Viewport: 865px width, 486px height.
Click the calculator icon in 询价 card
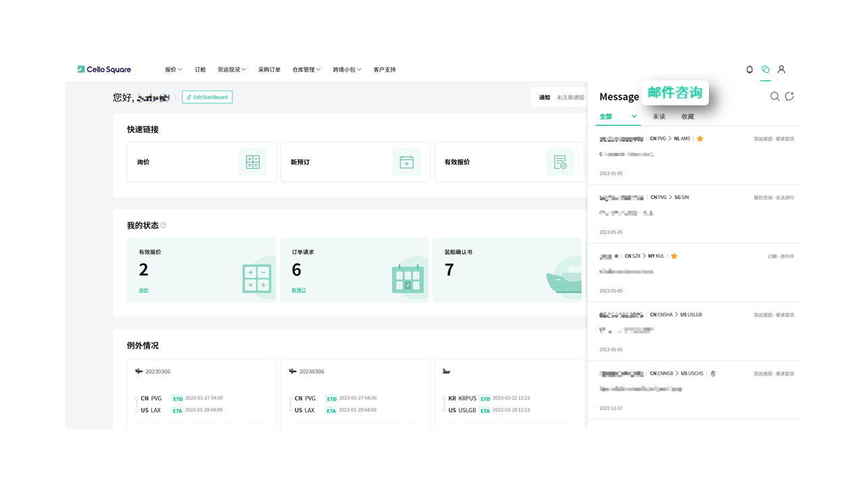click(x=252, y=162)
